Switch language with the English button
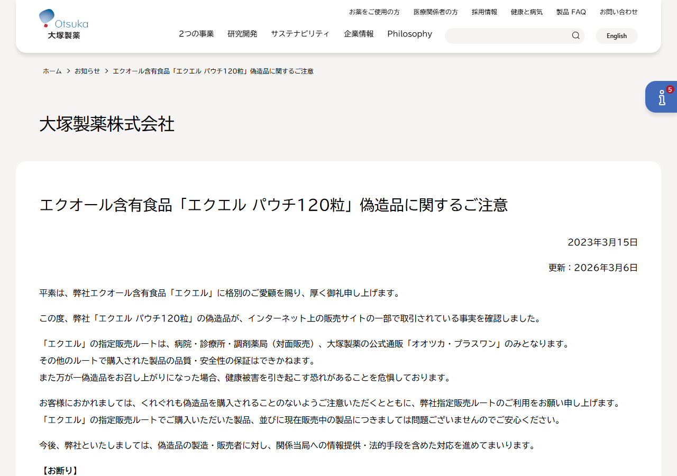 click(617, 36)
